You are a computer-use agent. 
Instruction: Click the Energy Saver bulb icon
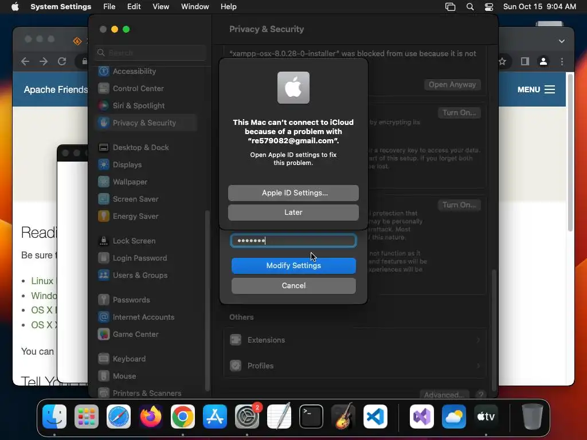(103, 216)
